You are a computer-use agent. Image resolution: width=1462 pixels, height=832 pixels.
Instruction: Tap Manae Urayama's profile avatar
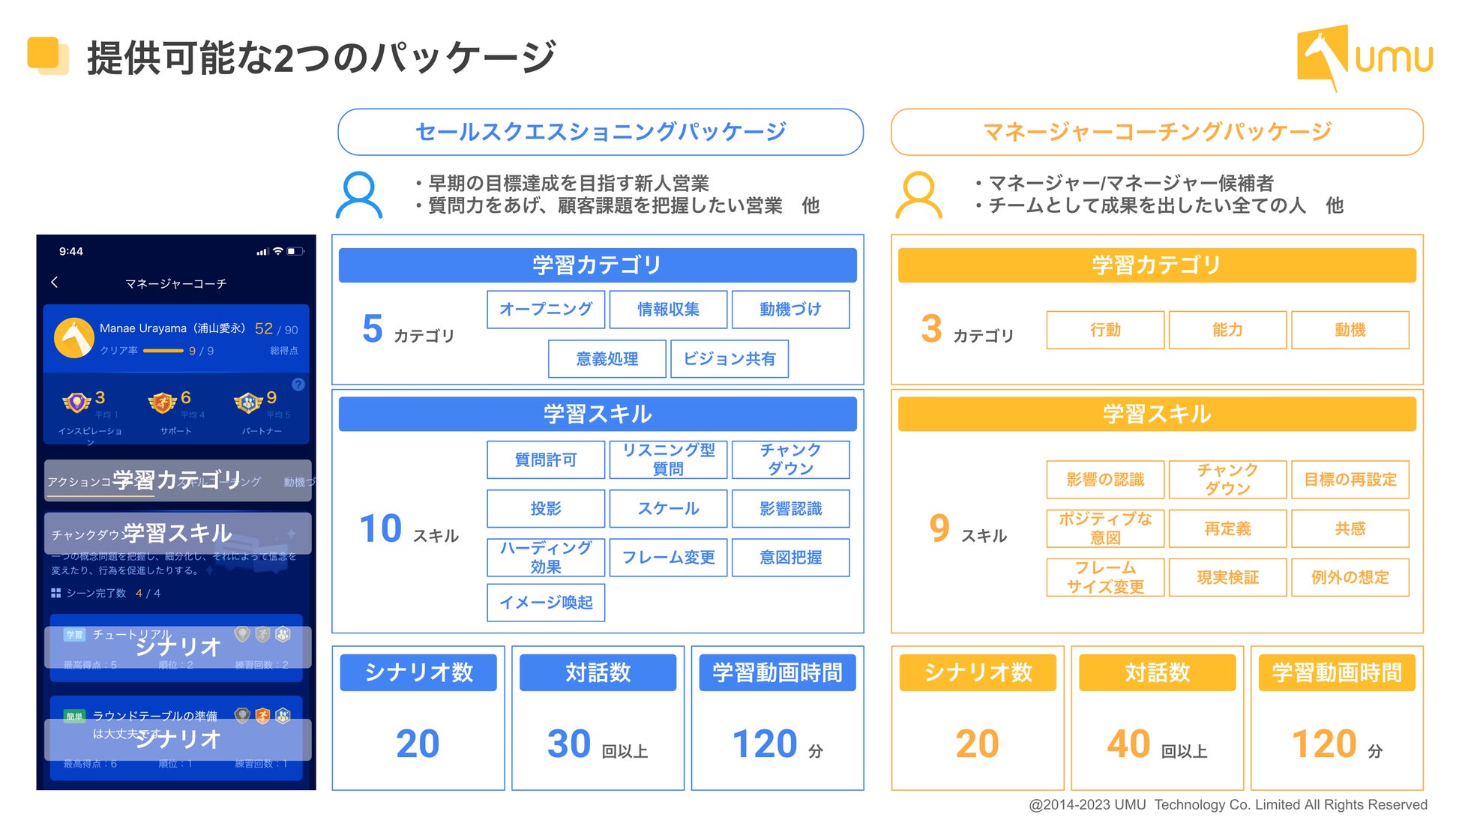coord(73,338)
